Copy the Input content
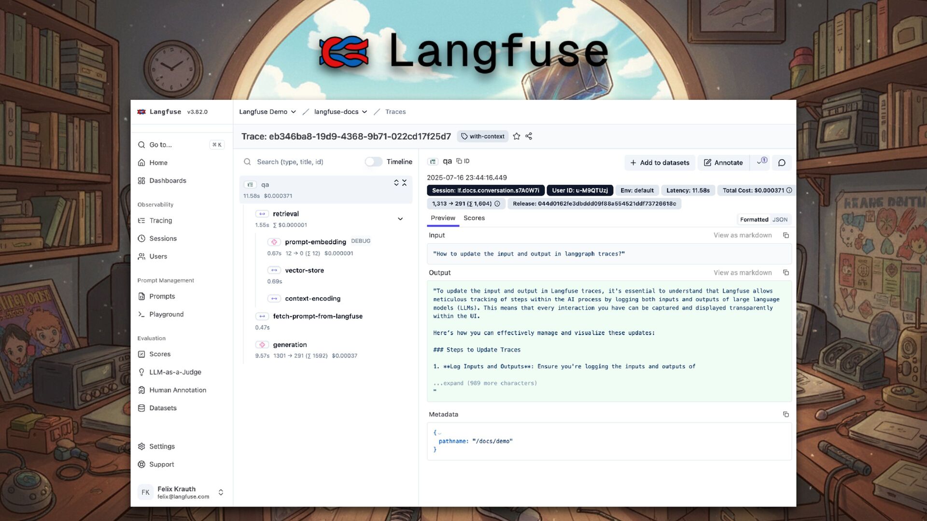This screenshot has width=927, height=521. 786,235
